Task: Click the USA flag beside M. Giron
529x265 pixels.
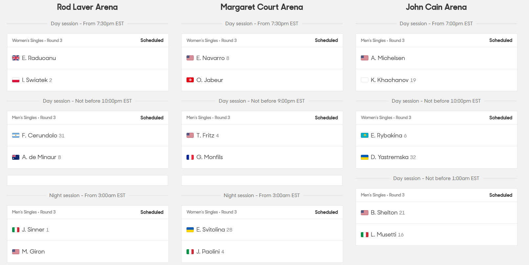Action: tap(16, 252)
